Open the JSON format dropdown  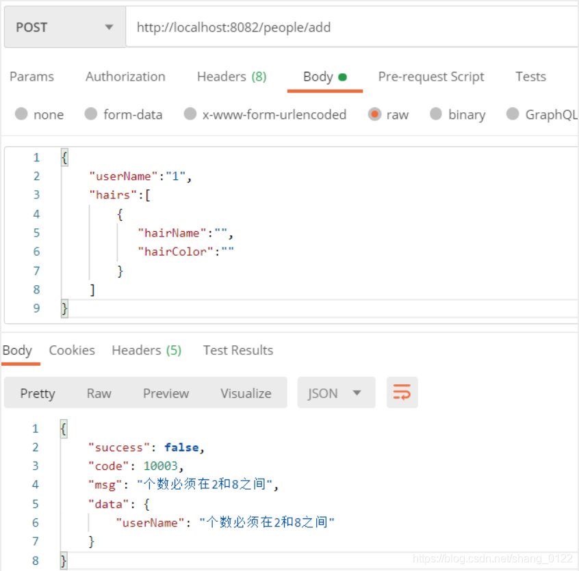[x=336, y=393]
